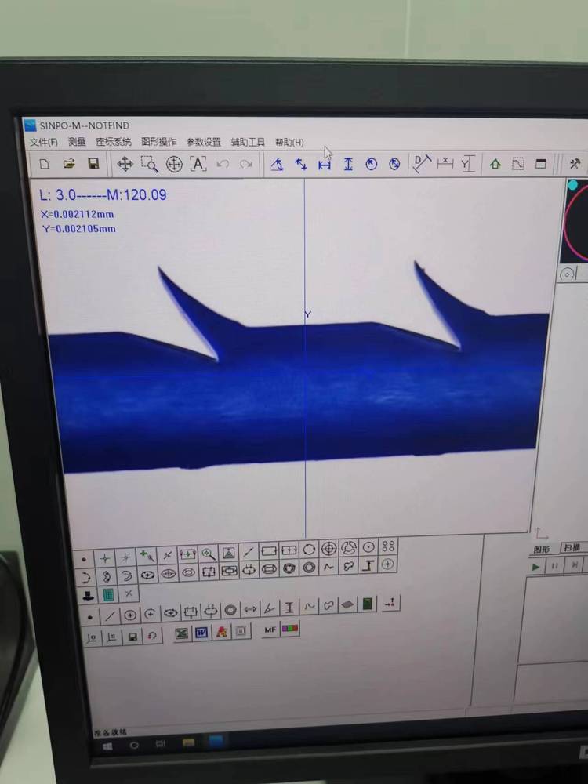Open File Explorer from the taskbar
This screenshot has width=588, height=784.
(x=188, y=742)
